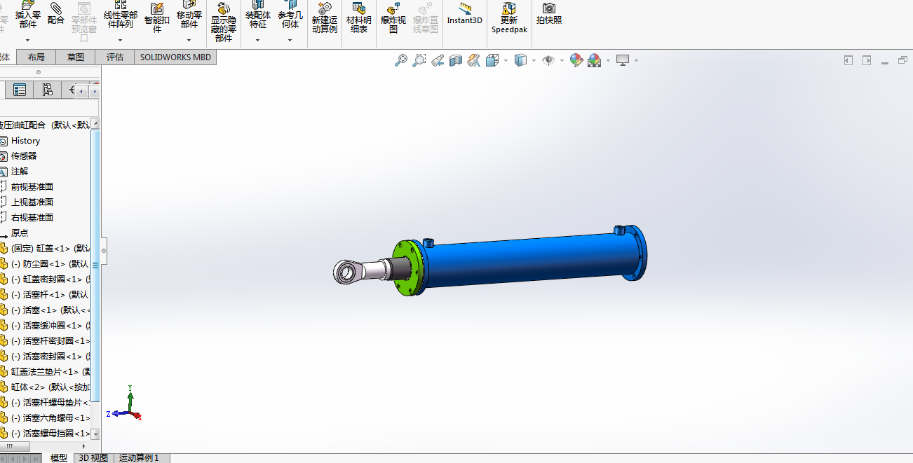The height and width of the screenshot is (463, 913).
Task: Open dropdown arrow under Reference Geometry
Action: click(x=290, y=40)
